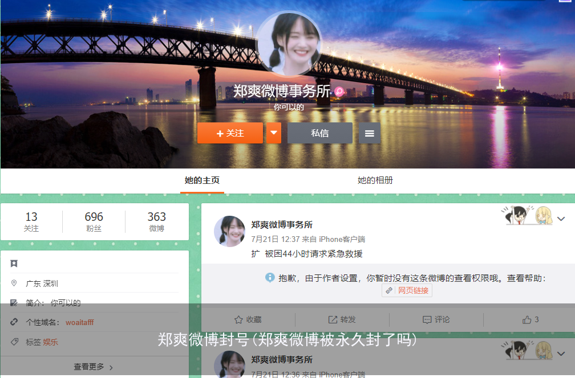Open the chevron menu on the top post
The width and height of the screenshot is (575, 378).
tap(561, 218)
